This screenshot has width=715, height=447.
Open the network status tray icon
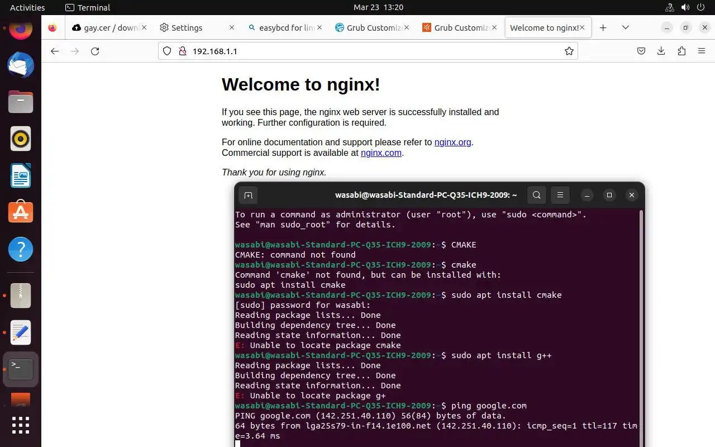[x=670, y=8]
